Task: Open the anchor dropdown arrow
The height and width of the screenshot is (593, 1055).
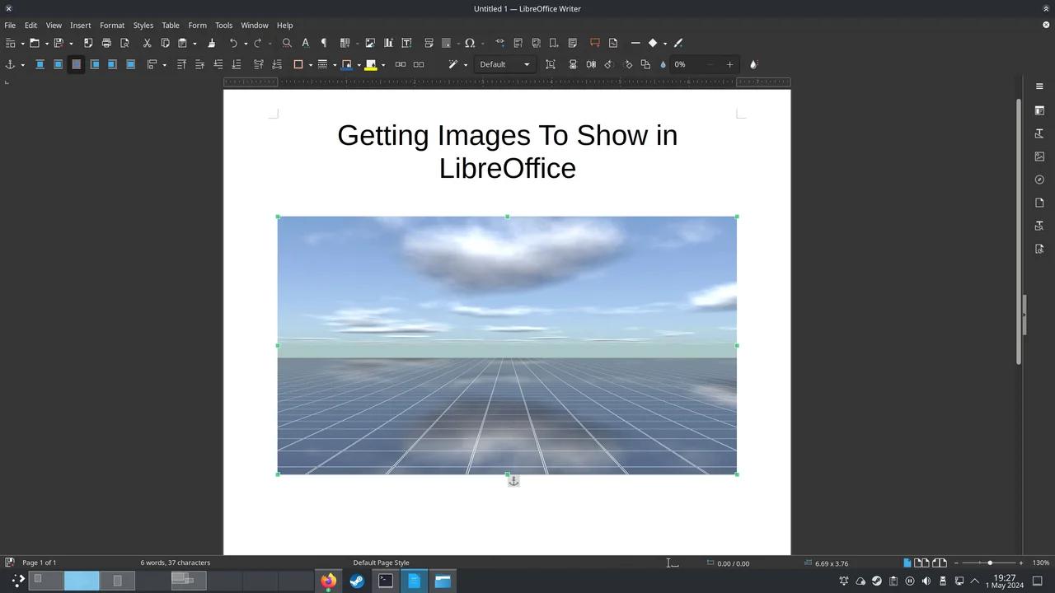Action: coord(21,64)
